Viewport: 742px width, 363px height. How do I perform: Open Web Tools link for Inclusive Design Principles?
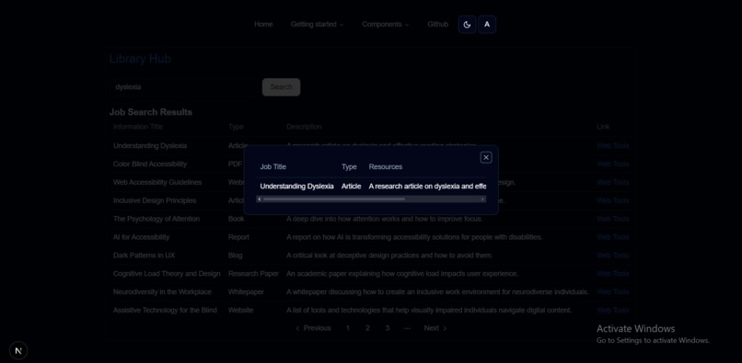pos(613,200)
